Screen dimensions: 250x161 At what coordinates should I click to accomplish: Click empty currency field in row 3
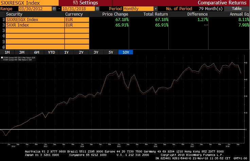[x=77, y=31]
